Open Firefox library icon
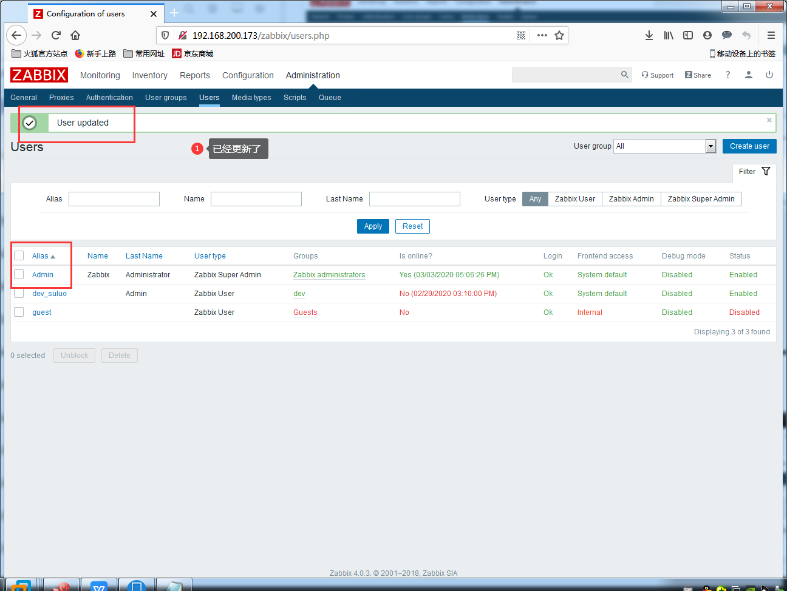This screenshot has height=591, width=787. [669, 35]
